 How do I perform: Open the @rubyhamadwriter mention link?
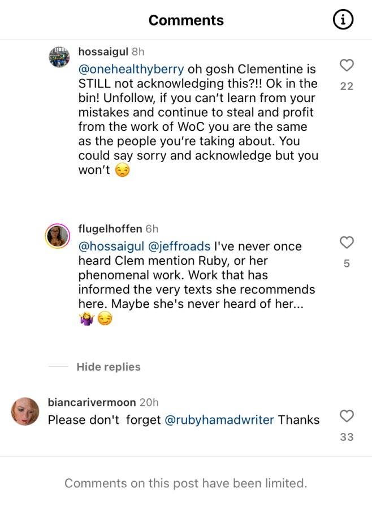coord(219,420)
